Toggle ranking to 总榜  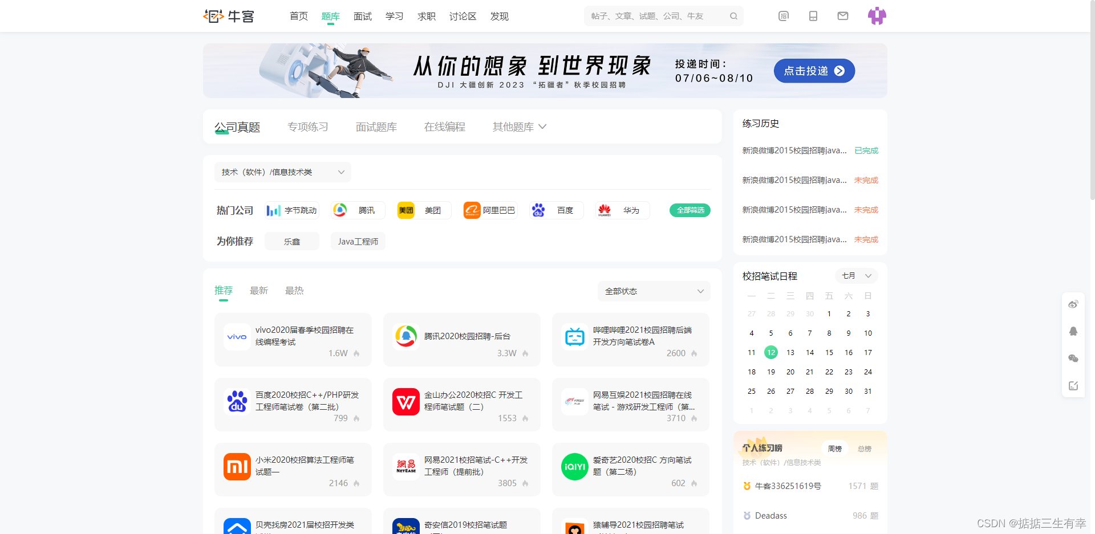click(x=865, y=449)
